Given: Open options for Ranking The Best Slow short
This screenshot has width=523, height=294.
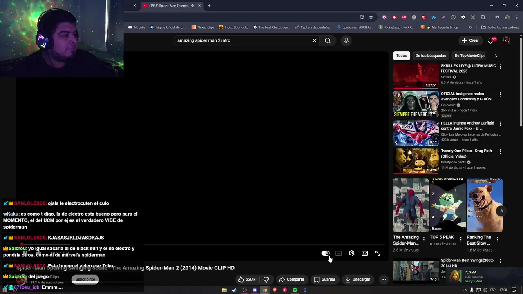Looking at the screenshot, I should point(498,239).
